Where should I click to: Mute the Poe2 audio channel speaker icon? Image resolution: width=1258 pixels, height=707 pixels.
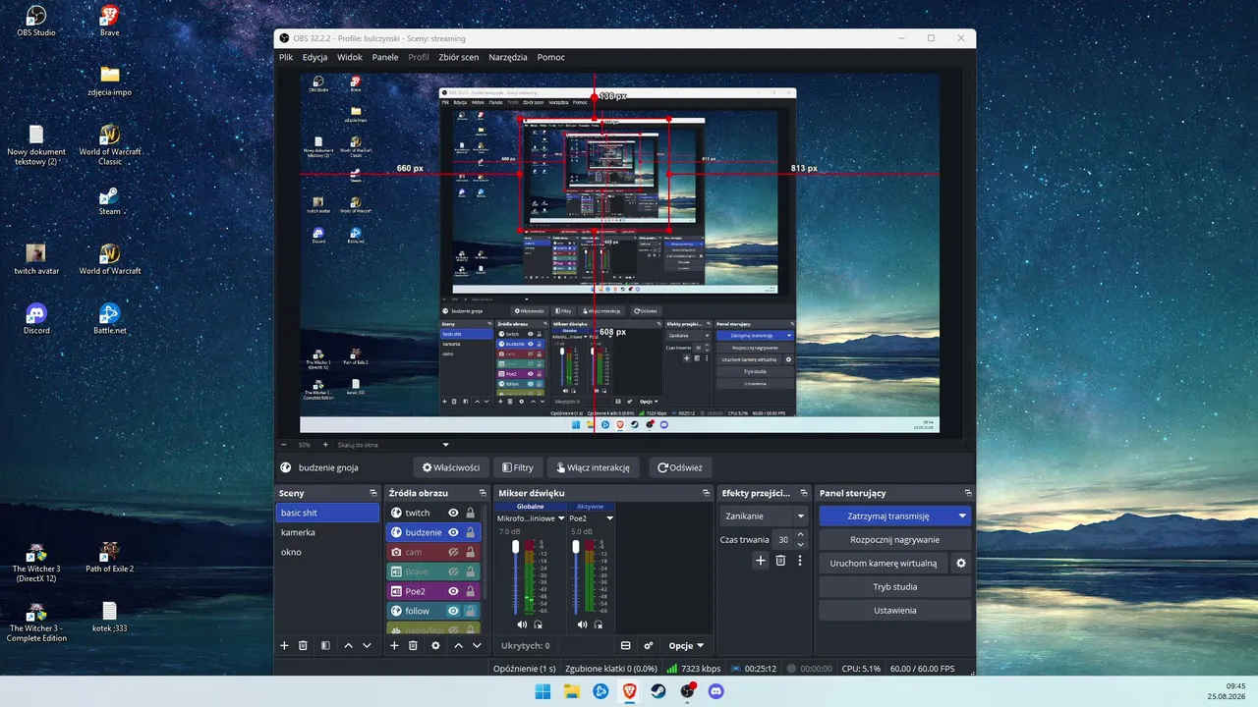pyautogui.click(x=582, y=625)
